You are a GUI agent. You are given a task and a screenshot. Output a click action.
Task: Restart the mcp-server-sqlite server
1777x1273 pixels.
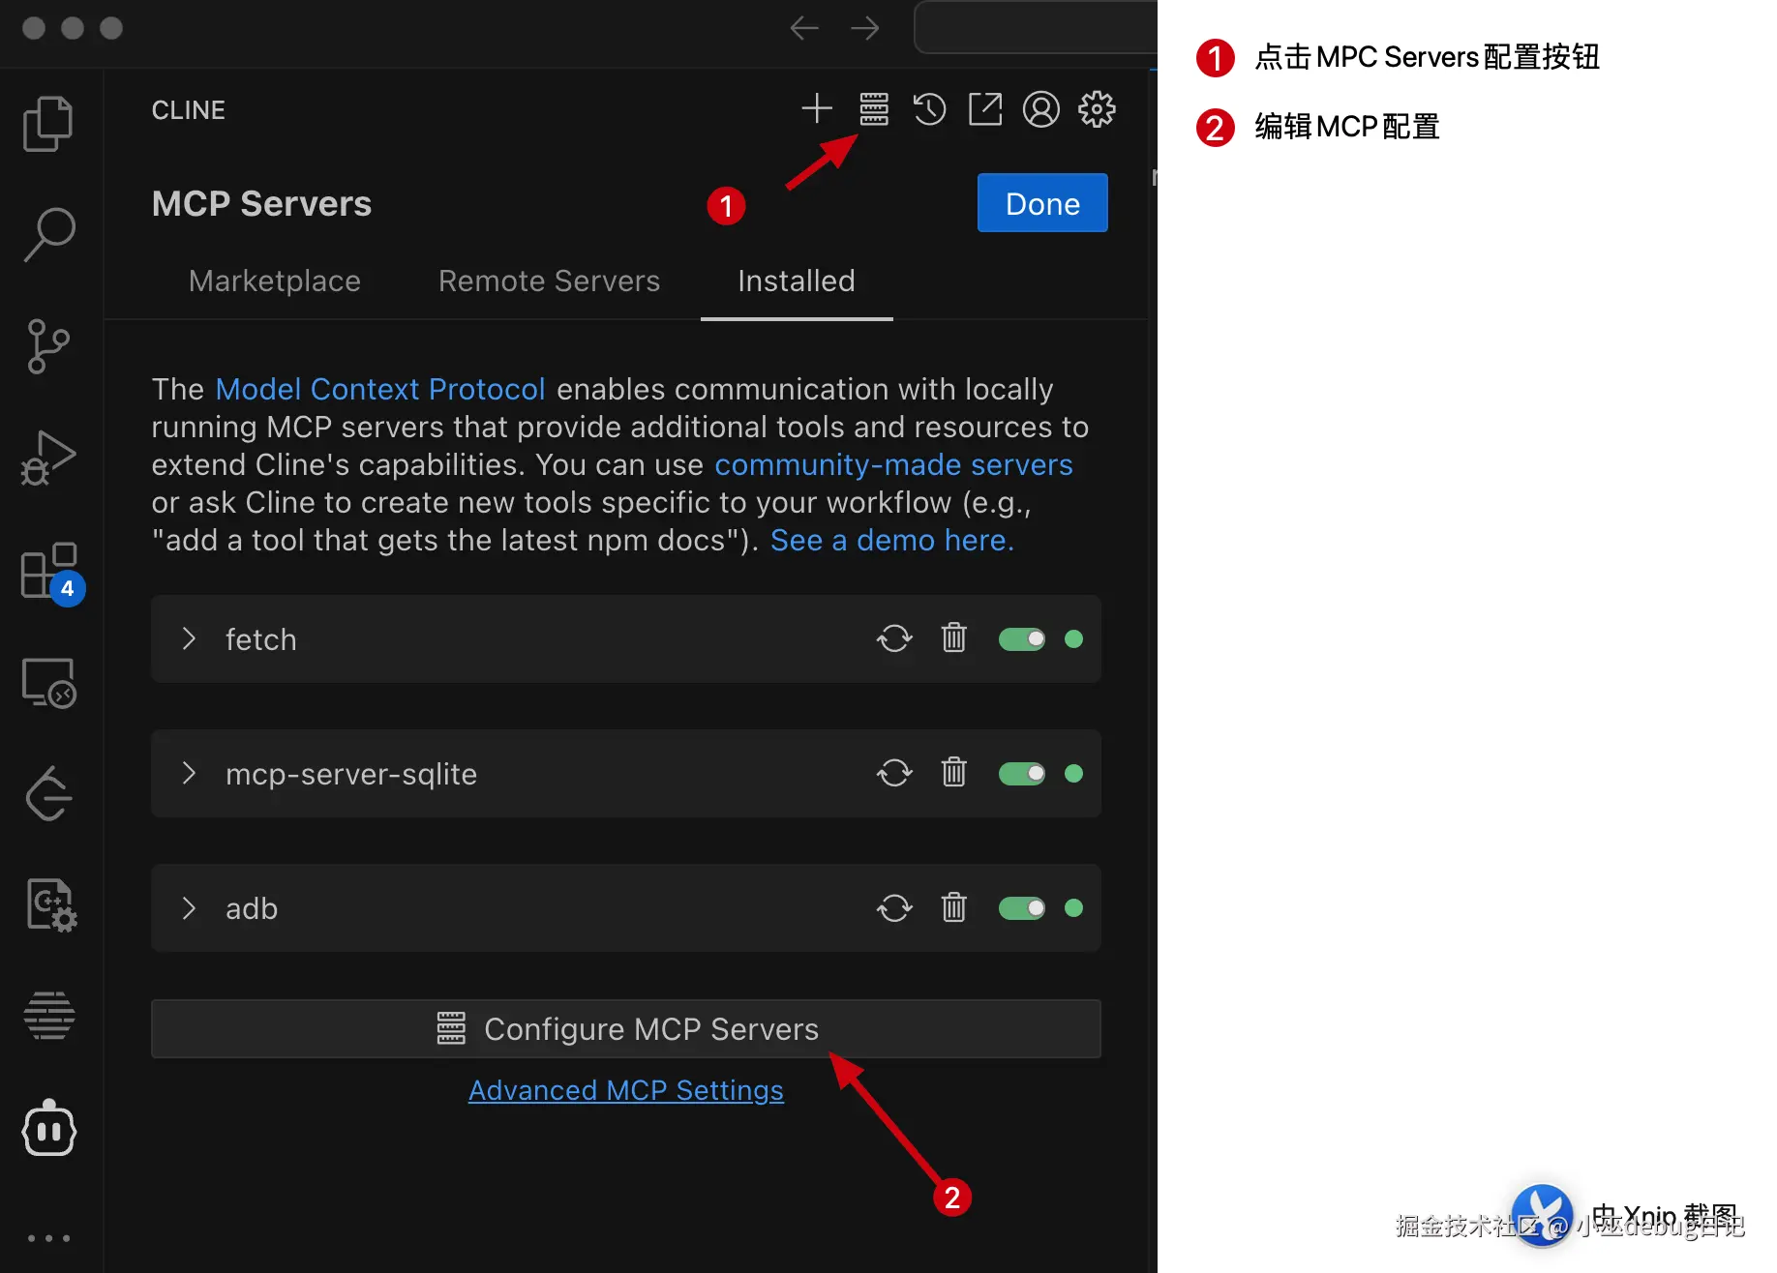click(894, 773)
